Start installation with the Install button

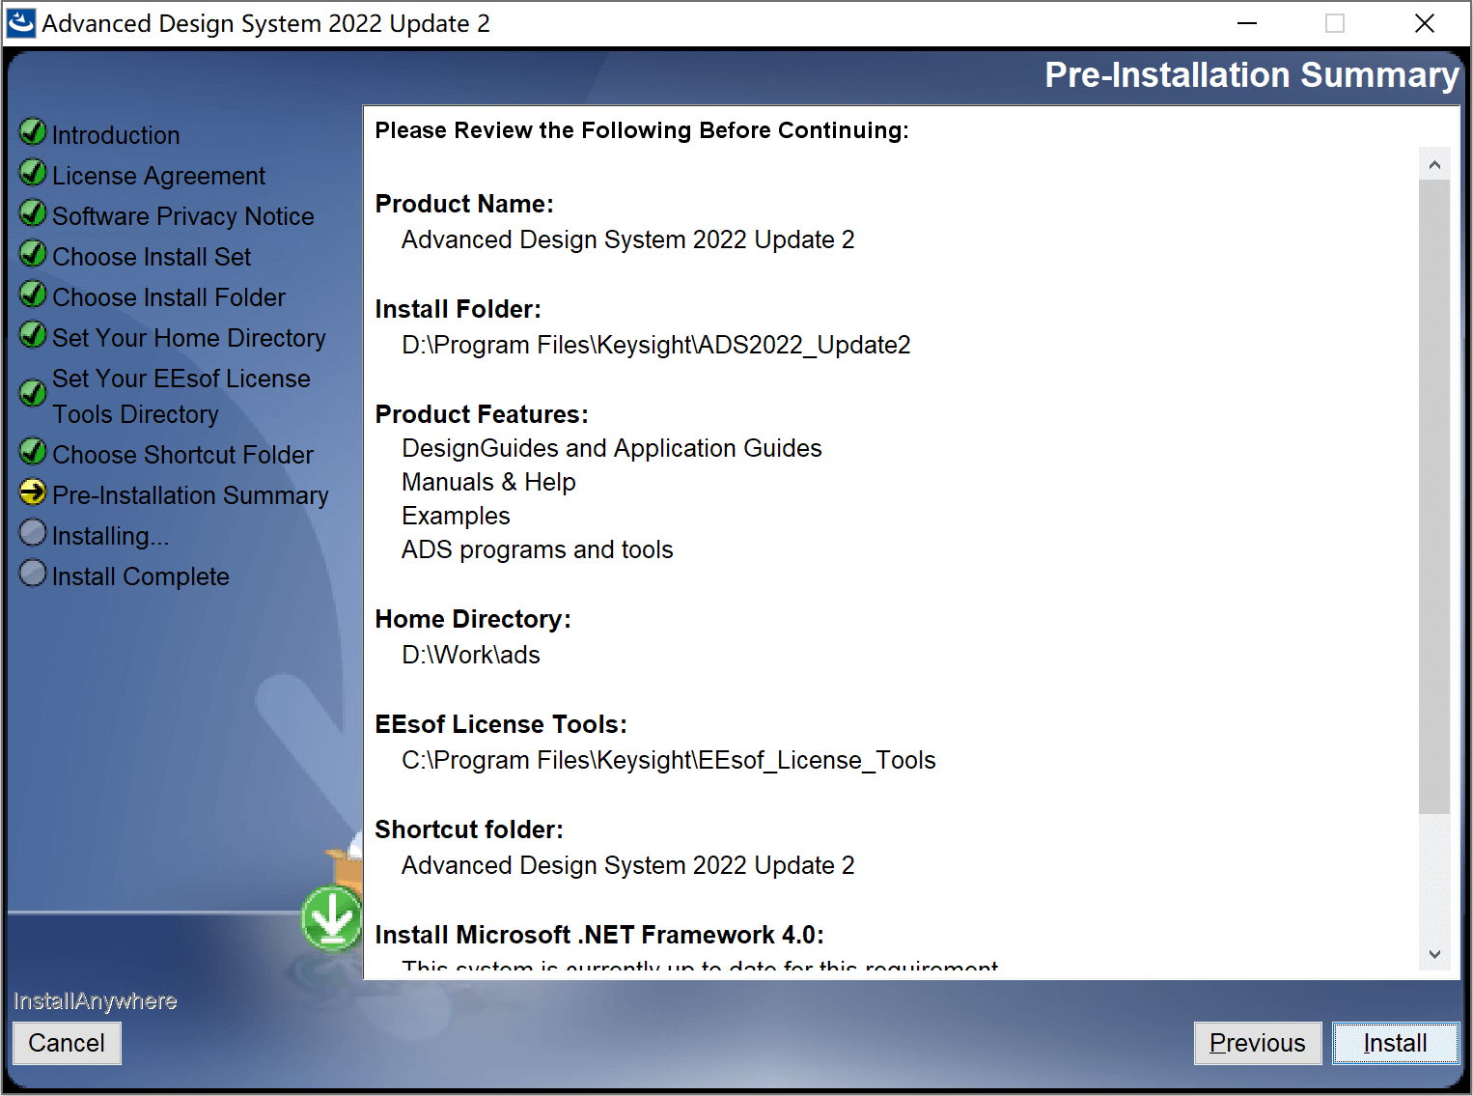coord(1395,1043)
